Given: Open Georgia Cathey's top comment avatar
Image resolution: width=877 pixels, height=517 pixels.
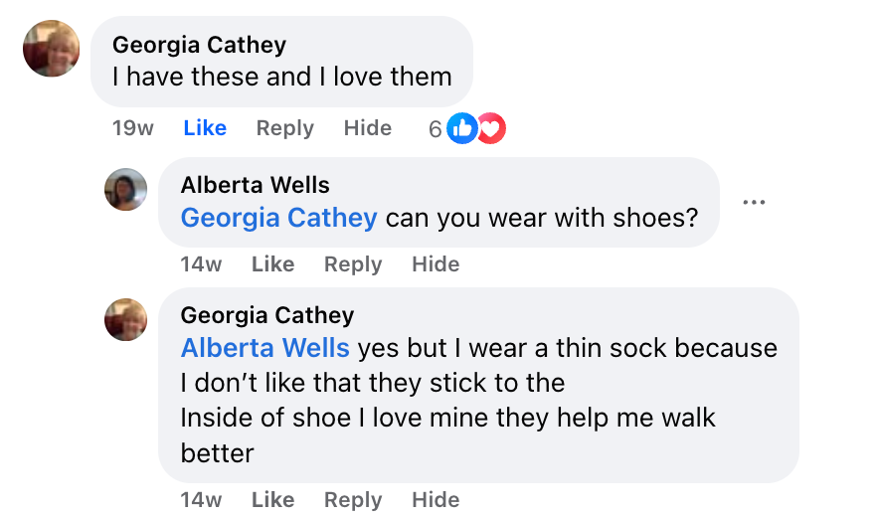Looking at the screenshot, I should pos(51,48).
